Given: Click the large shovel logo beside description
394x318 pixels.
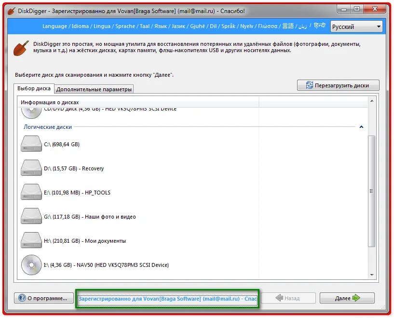Looking at the screenshot, I should pyautogui.click(x=21, y=49).
